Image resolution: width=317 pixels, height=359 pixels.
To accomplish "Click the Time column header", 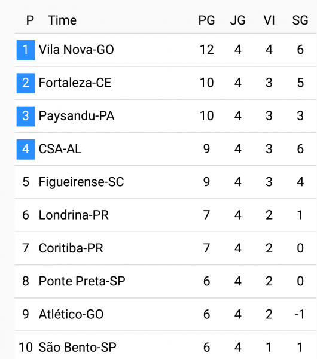I will click(62, 20).
